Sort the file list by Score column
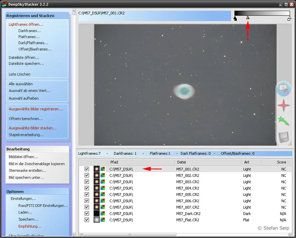296x238 pixels. point(275,162)
